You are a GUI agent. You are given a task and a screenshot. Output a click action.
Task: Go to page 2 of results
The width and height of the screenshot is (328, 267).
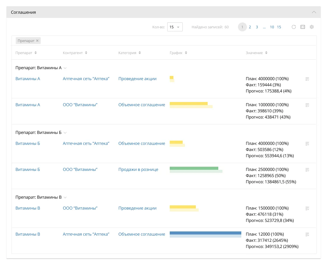pyautogui.click(x=250, y=27)
